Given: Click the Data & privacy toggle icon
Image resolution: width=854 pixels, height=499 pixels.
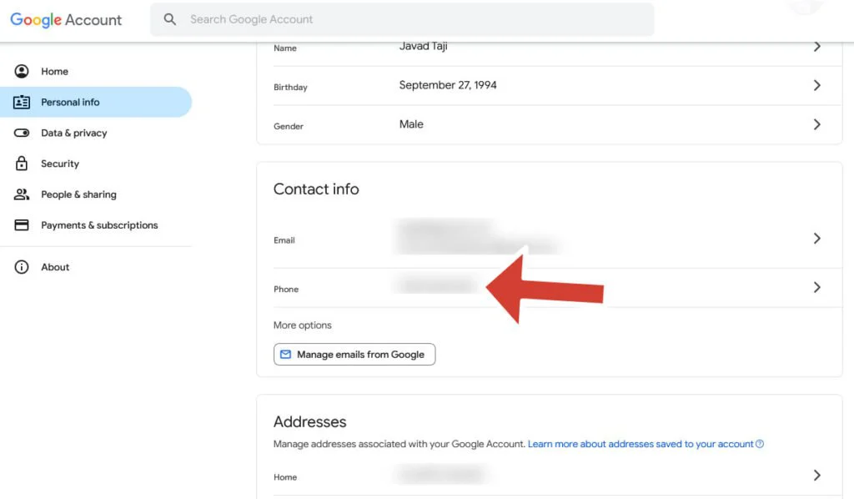Looking at the screenshot, I should [23, 133].
